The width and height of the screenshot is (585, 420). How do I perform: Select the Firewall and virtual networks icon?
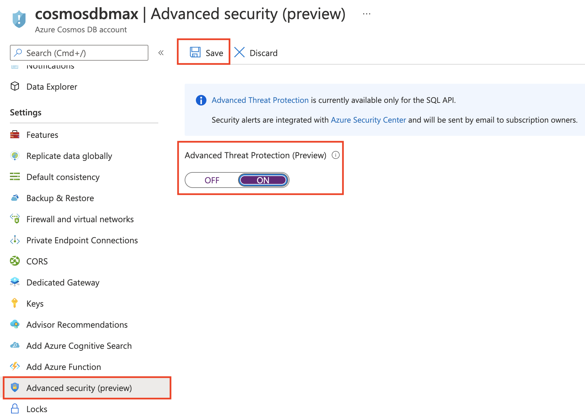(15, 219)
